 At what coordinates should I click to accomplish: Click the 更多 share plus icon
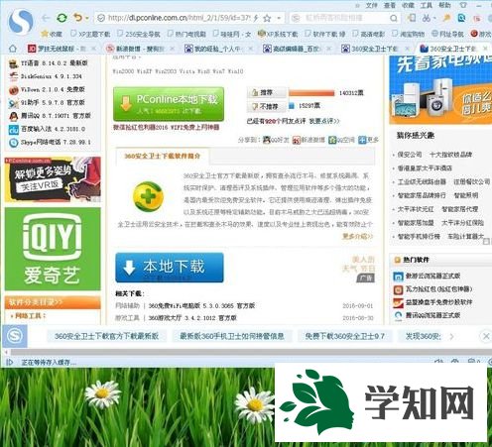click(362, 140)
